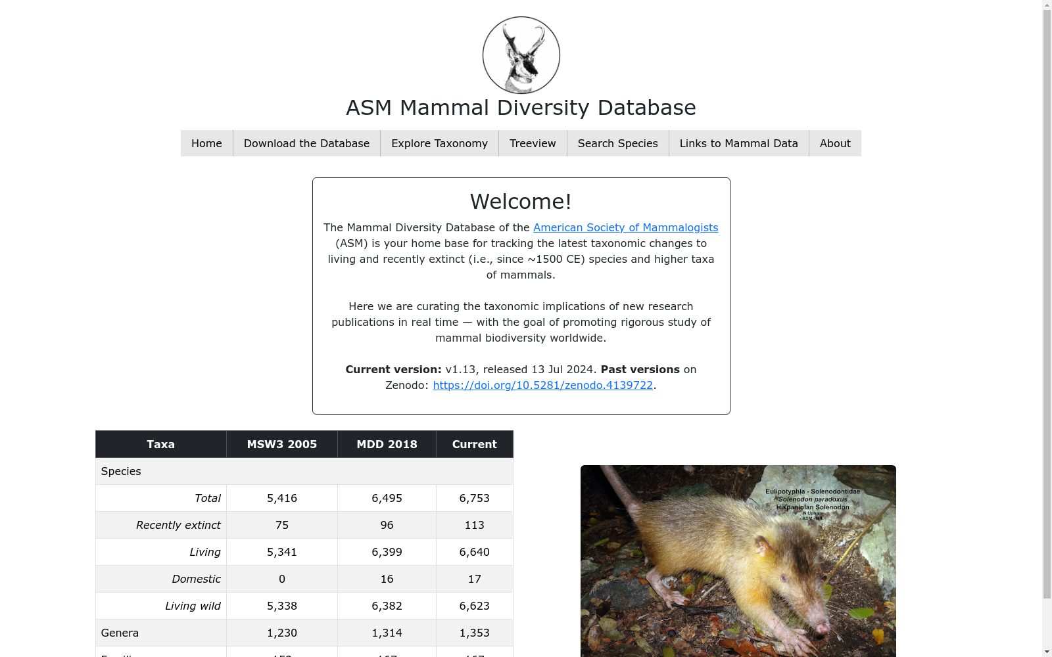
Task: Follow the American Society of Mammalogists link
Action: tap(625, 227)
